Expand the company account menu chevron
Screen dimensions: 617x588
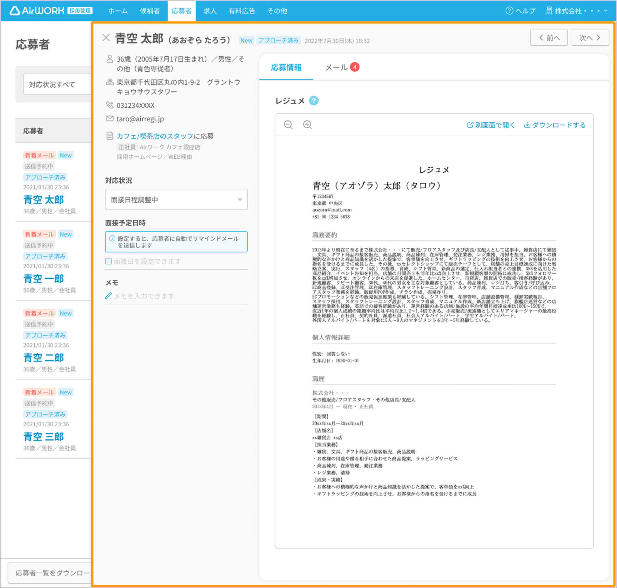pyautogui.click(x=606, y=11)
